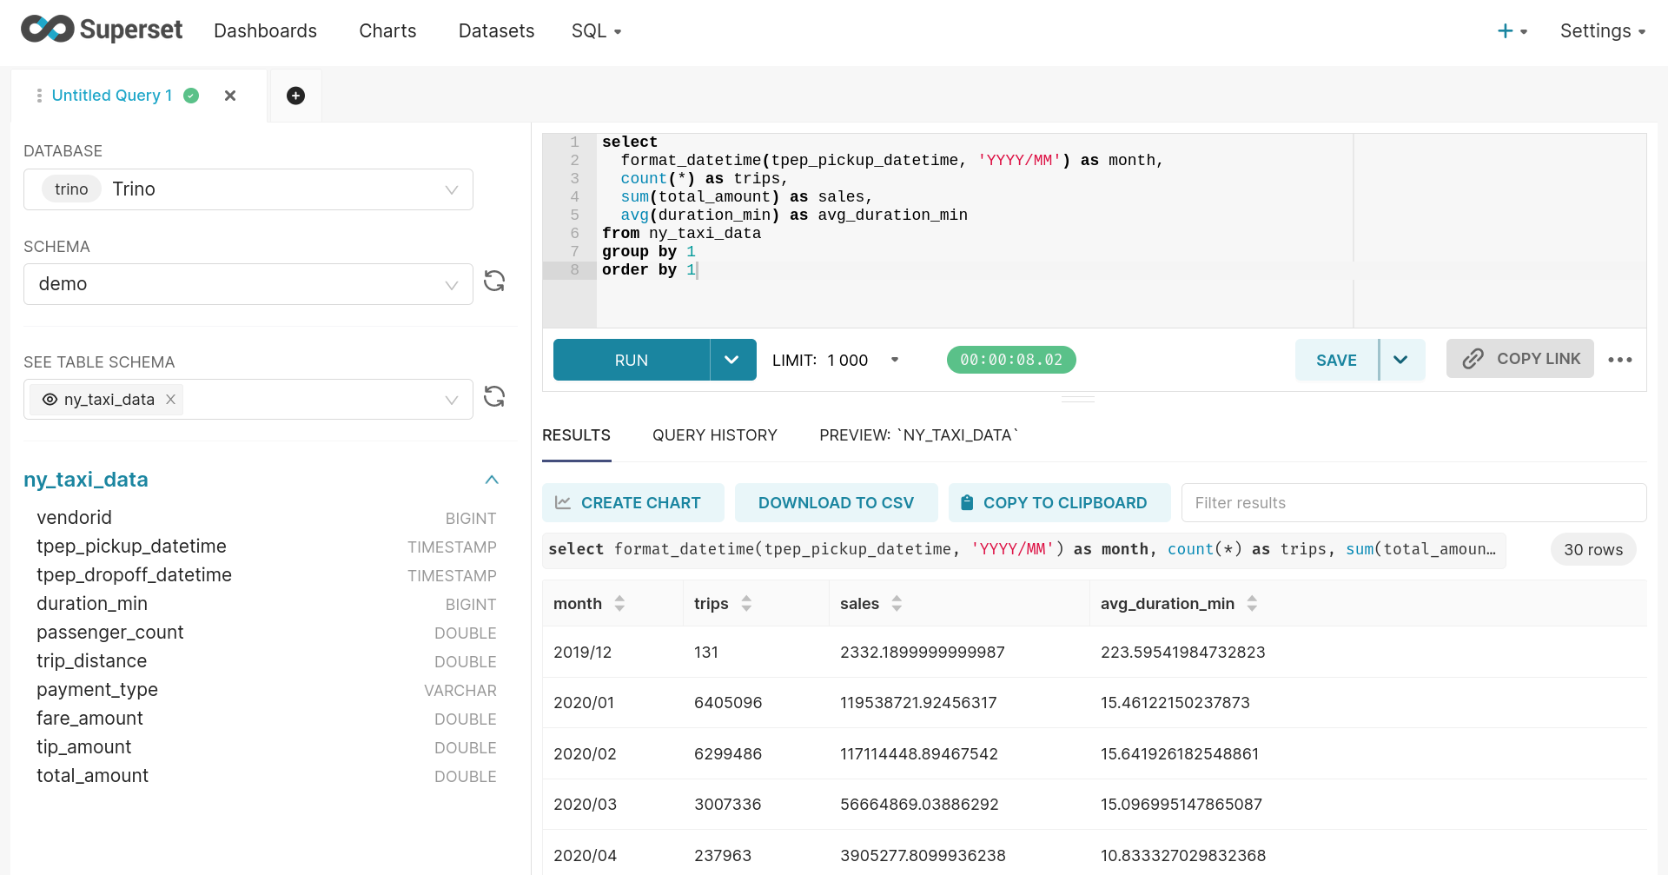The height and width of the screenshot is (875, 1668).
Task: Refresh the schema list
Action: [x=494, y=281]
